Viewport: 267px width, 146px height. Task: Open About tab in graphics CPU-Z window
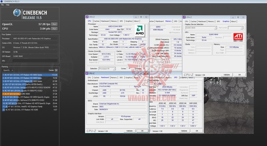tap(234, 21)
